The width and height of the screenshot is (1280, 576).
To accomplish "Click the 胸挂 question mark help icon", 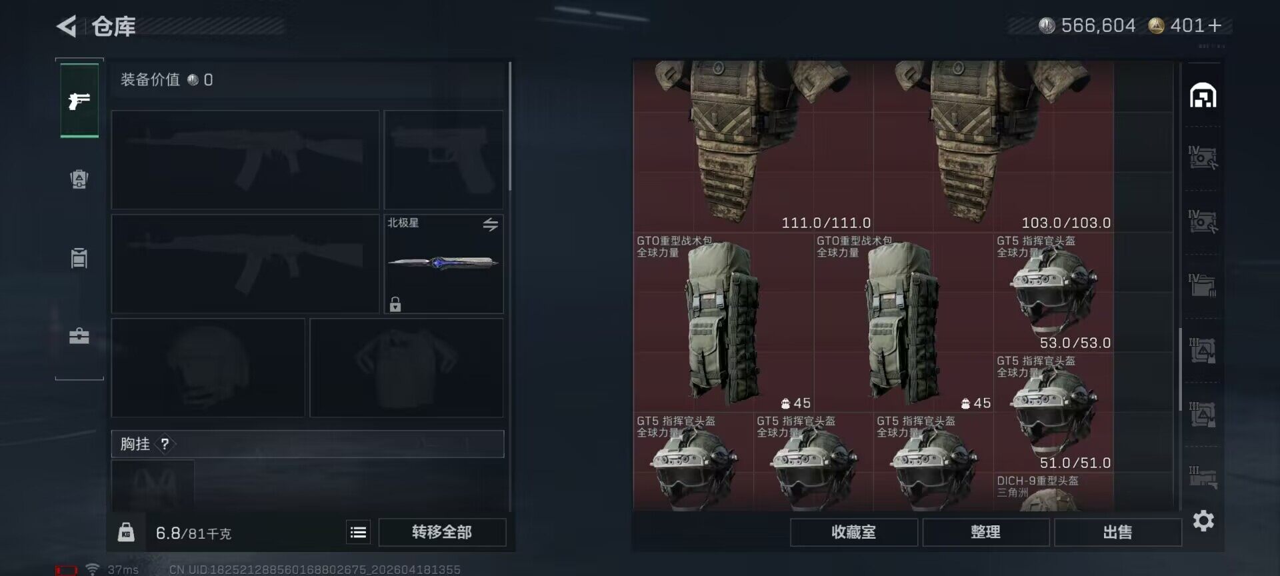I will pyautogui.click(x=165, y=444).
